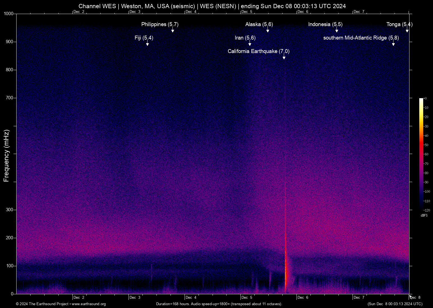Click the Philippines (5.7) event arrow marker
Screen dimensions: 433x308
click(x=173, y=29)
